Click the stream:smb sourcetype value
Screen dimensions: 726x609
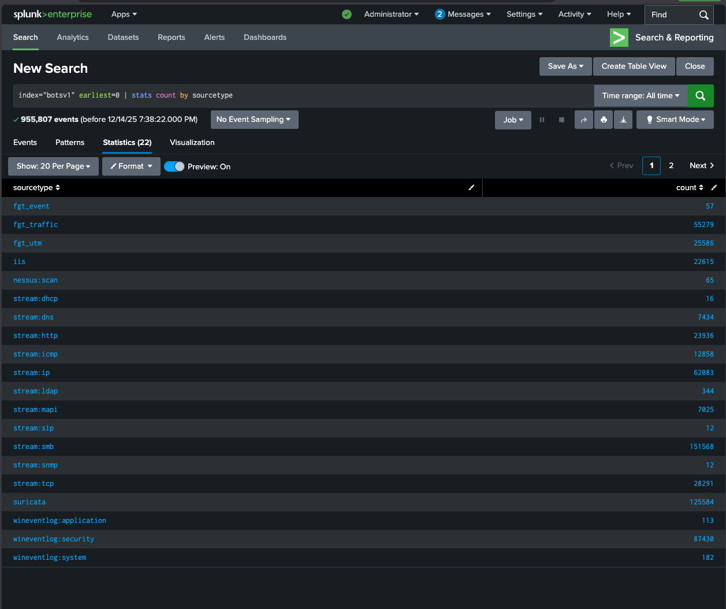(33, 447)
